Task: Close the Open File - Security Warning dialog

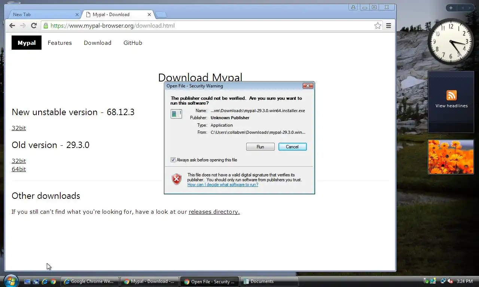Action: point(308,86)
